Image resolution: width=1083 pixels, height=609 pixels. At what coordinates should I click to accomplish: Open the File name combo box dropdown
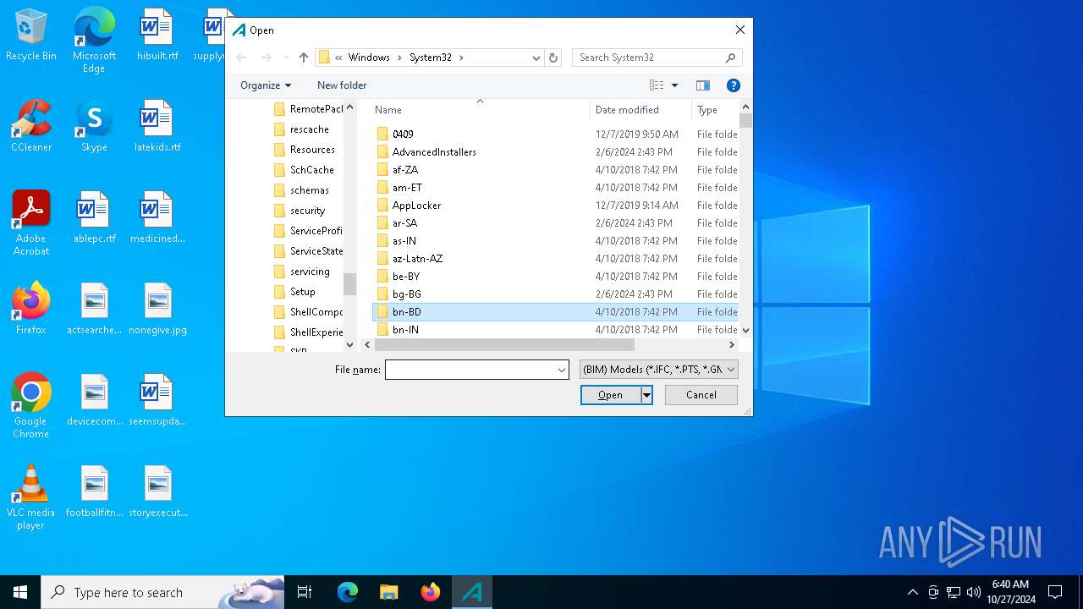coord(561,370)
